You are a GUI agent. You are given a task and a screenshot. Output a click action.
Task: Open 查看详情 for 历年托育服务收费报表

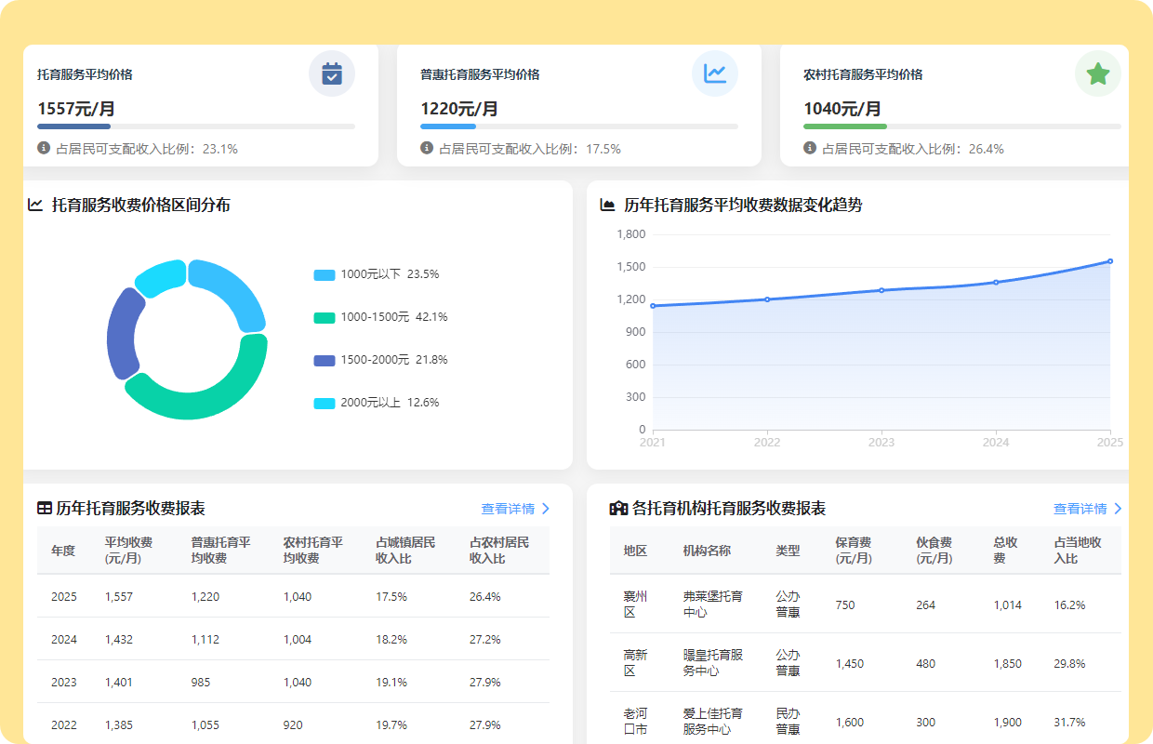(x=508, y=509)
